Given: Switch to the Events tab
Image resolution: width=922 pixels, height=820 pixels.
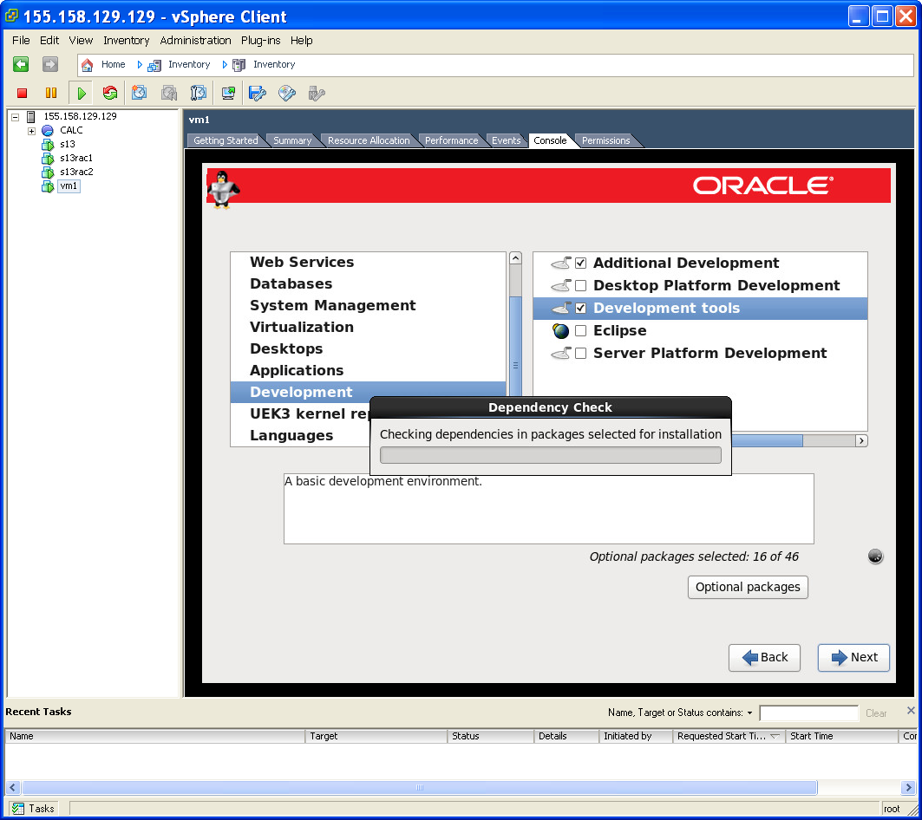Looking at the screenshot, I should click(507, 140).
